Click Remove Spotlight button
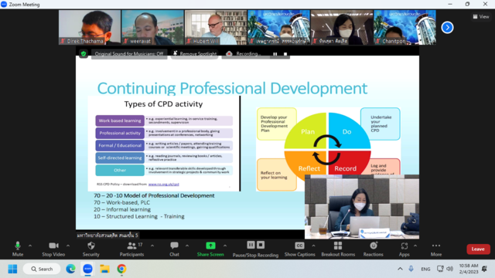Viewport: 495px width, 278px height. (195, 54)
